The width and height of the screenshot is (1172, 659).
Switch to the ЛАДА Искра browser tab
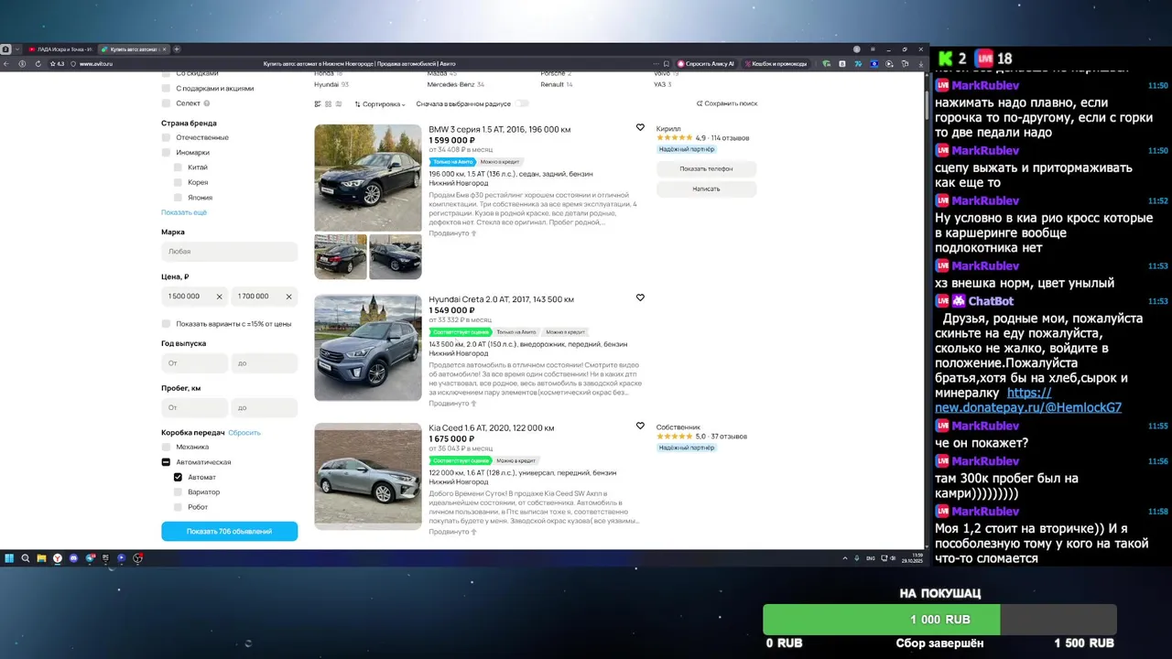(x=60, y=49)
